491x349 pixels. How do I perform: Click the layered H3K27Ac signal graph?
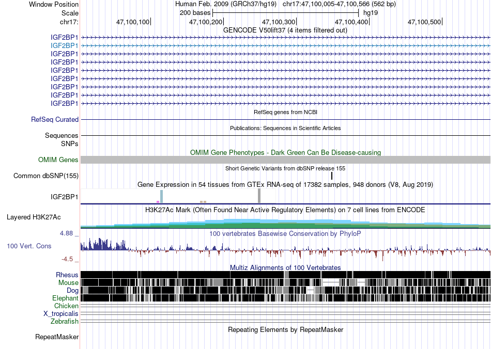[285, 224]
